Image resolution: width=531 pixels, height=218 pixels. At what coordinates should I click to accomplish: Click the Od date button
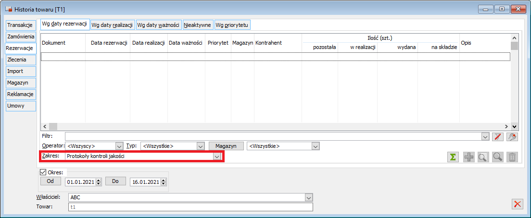point(51,181)
